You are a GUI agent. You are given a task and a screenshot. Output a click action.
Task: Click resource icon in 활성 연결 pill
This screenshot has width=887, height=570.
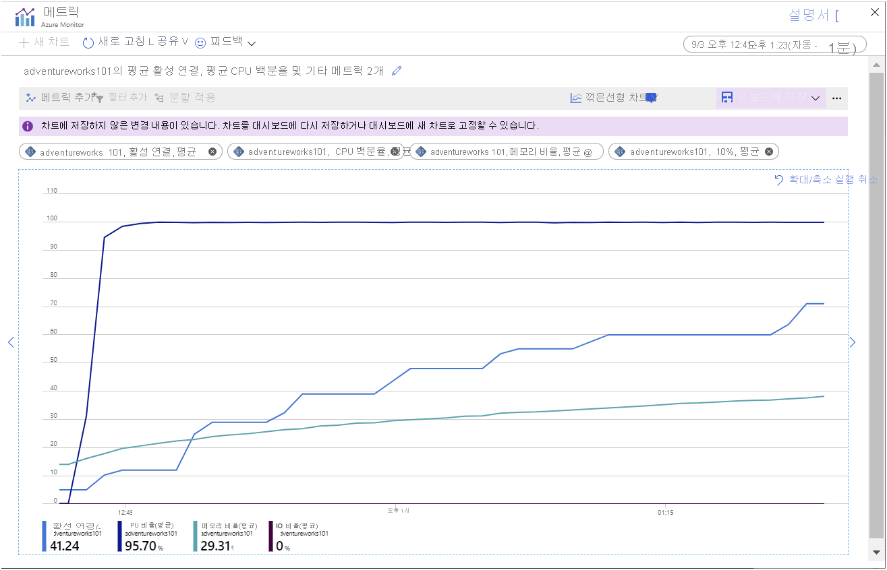tap(30, 152)
